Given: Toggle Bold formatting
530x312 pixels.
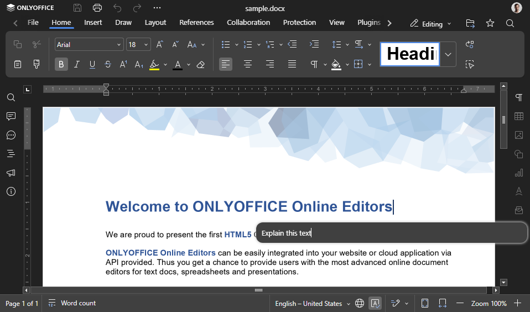Looking at the screenshot, I should (61, 64).
